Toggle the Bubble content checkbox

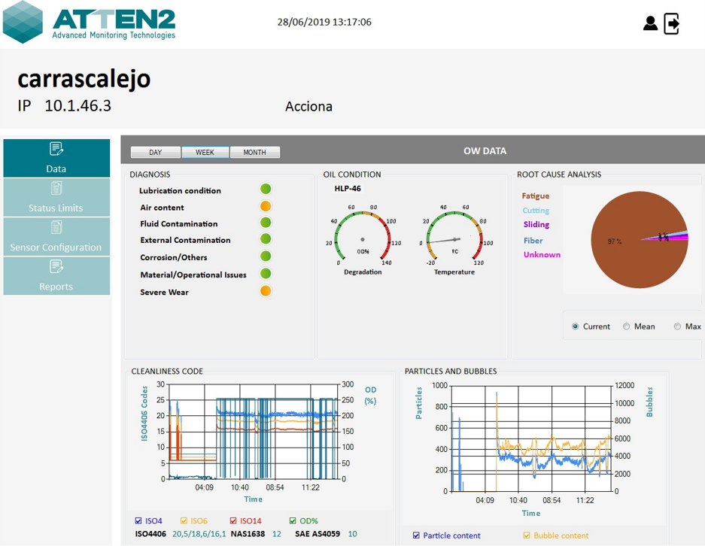click(527, 535)
